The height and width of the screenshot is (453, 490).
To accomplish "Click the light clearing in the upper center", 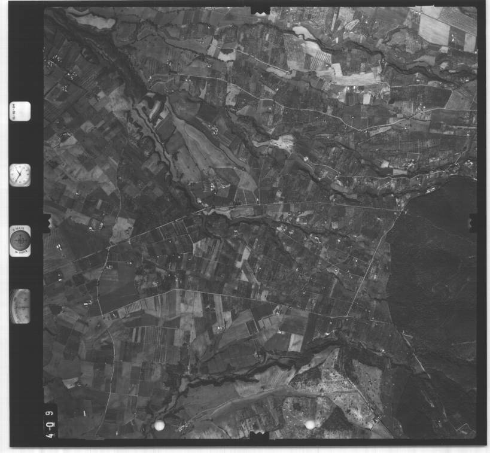I will click(281, 142).
